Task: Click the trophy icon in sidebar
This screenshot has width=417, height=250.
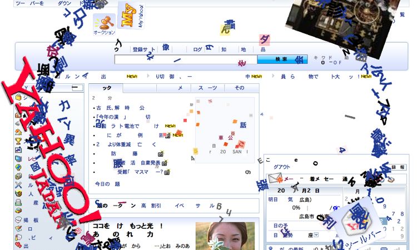Action: (18, 141)
